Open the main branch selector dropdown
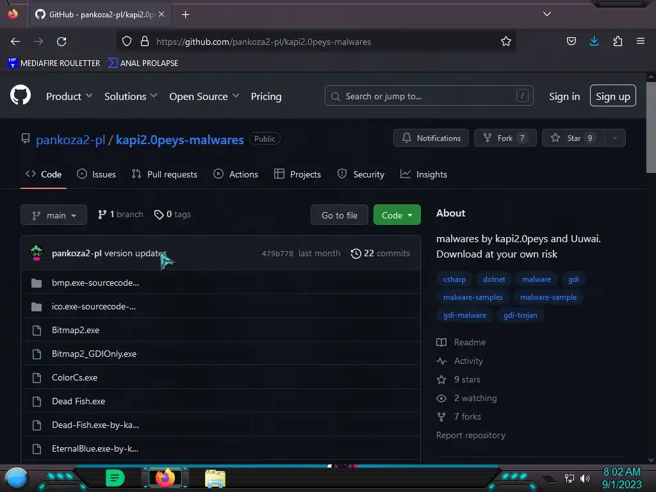 [x=54, y=215]
